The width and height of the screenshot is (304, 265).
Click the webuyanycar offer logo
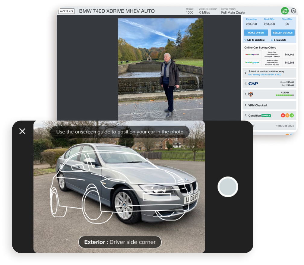(252, 55)
